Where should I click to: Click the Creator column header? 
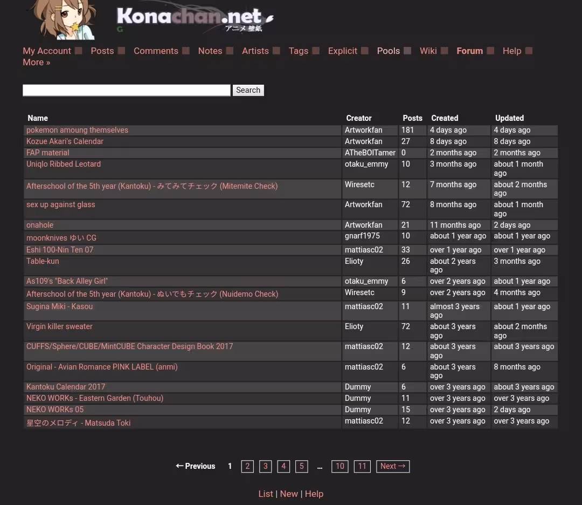[x=359, y=118]
